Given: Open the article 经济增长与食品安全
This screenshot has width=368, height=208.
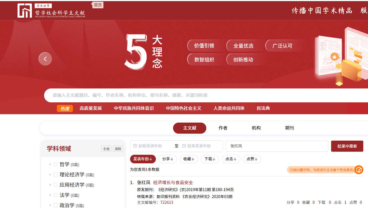Looking at the screenshot, I should pyautogui.click(x=173, y=182).
